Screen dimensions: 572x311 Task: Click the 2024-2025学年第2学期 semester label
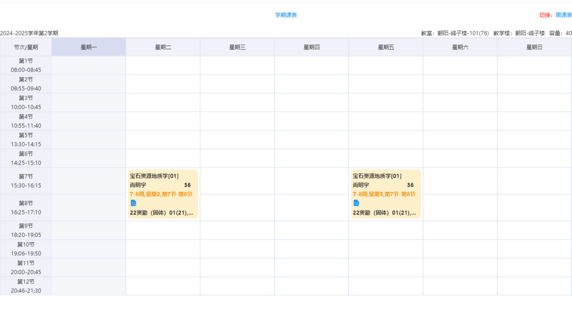click(x=29, y=33)
